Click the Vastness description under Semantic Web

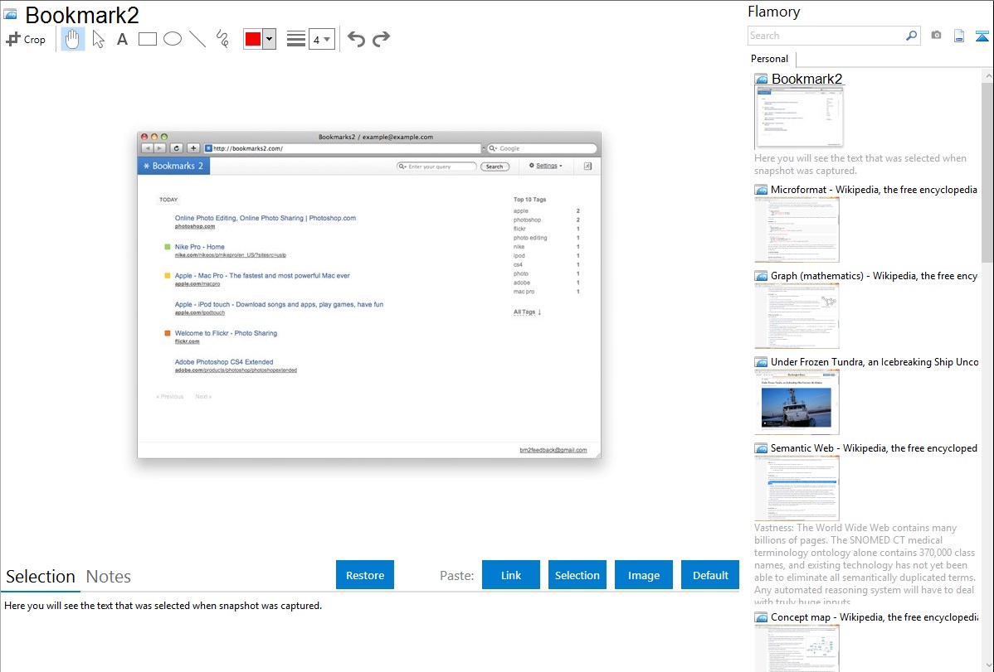click(865, 564)
